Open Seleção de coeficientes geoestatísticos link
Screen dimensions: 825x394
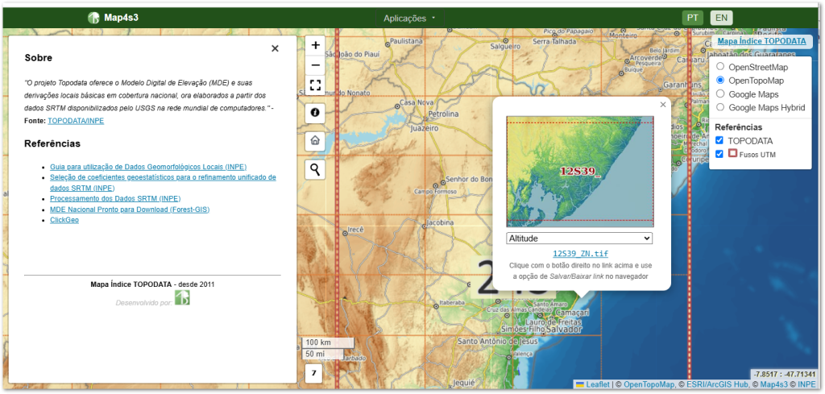pos(163,183)
